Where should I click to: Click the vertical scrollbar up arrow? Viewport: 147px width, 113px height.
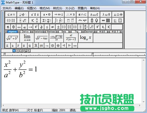pos(143,60)
